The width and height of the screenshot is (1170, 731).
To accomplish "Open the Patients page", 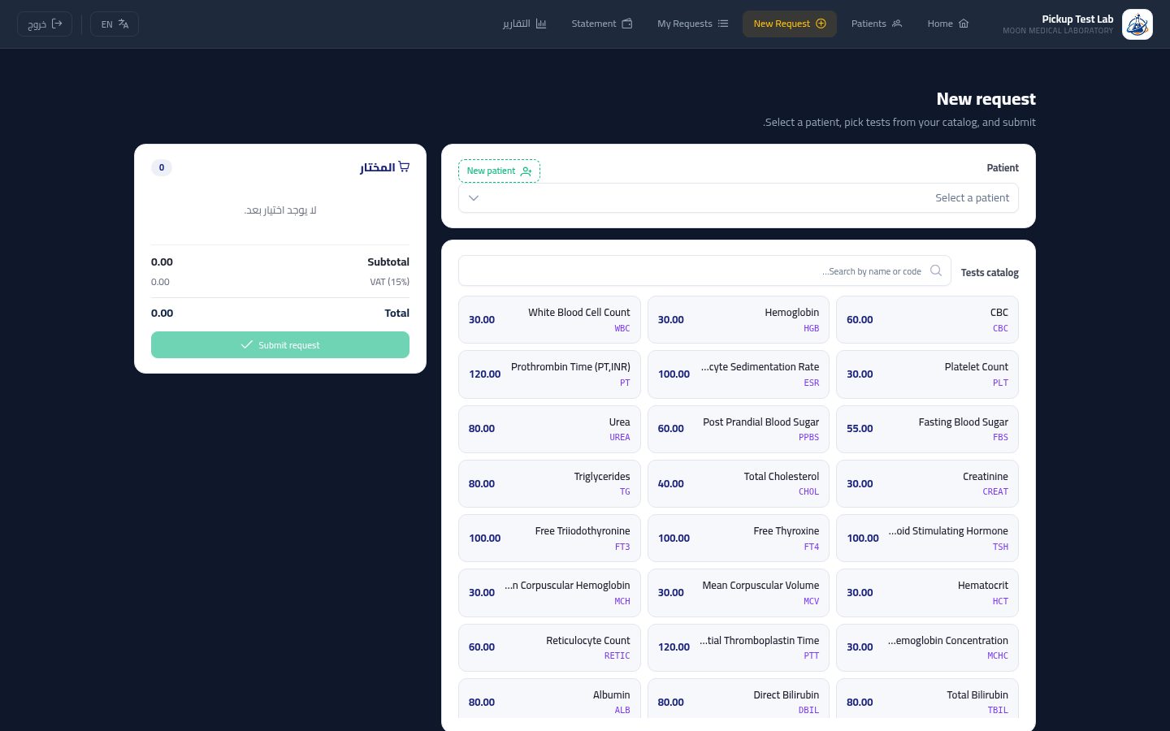I will pyautogui.click(x=877, y=24).
